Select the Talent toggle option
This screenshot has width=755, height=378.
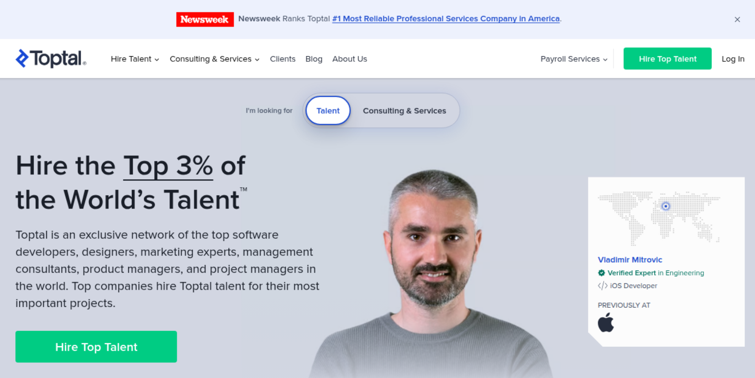pyautogui.click(x=328, y=110)
